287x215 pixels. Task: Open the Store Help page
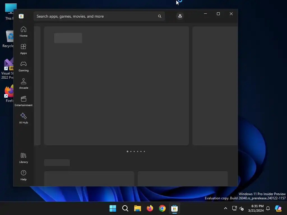coord(24,176)
